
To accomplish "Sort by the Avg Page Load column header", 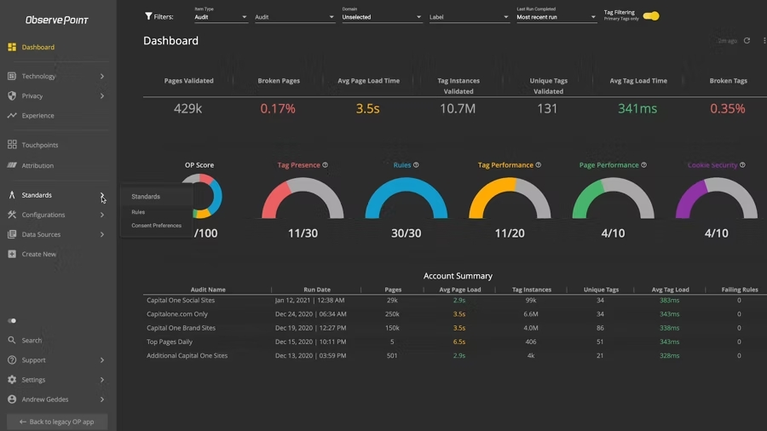I will point(460,290).
